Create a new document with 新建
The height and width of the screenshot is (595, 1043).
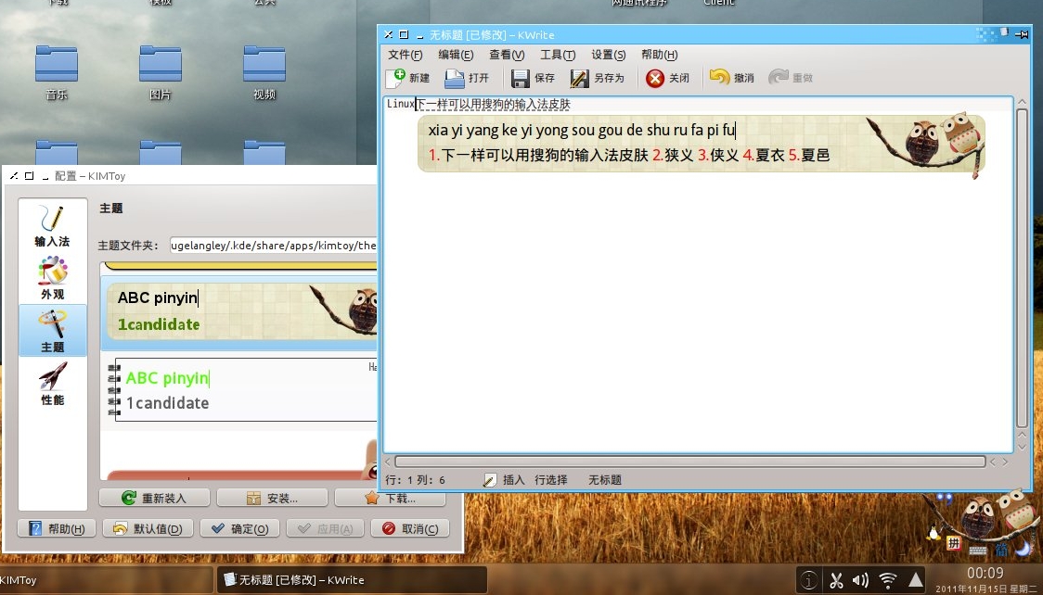[x=407, y=78]
